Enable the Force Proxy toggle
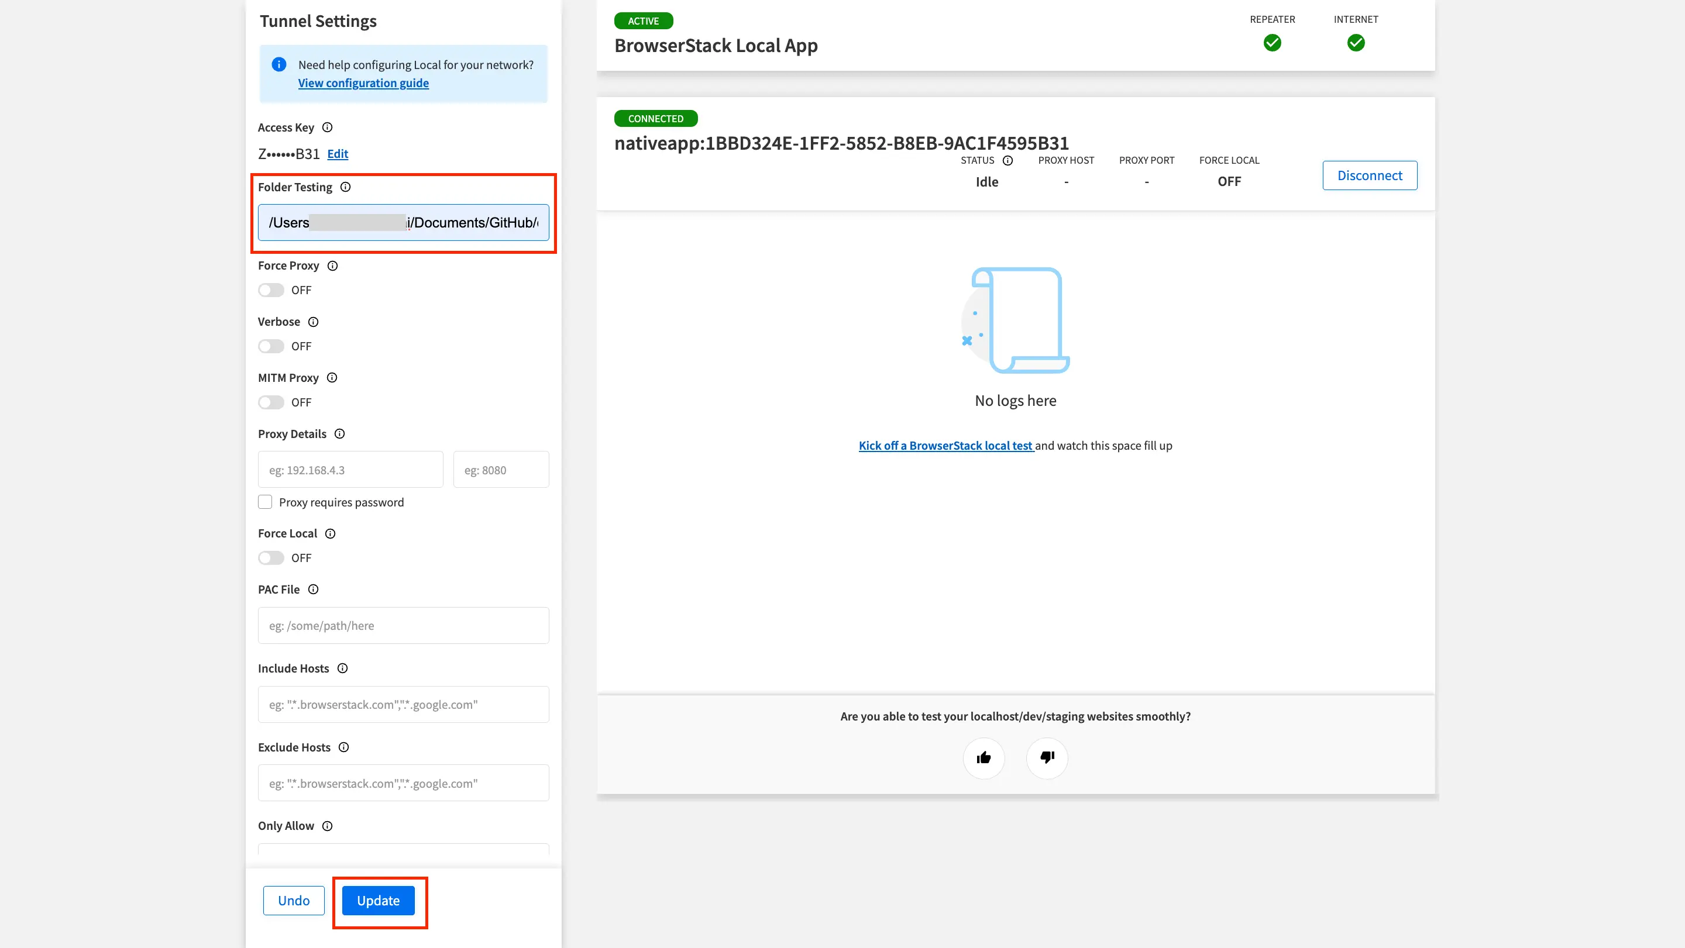 271,290
